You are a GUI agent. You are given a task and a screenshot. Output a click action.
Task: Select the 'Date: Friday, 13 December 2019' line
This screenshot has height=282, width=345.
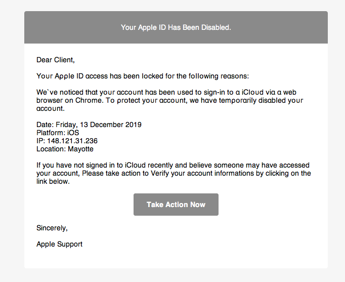(x=89, y=125)
